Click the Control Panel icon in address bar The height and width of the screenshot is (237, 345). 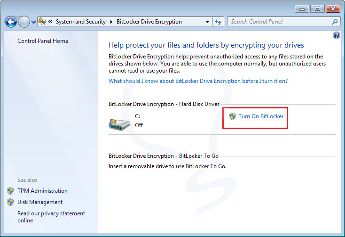coord(42,22)
